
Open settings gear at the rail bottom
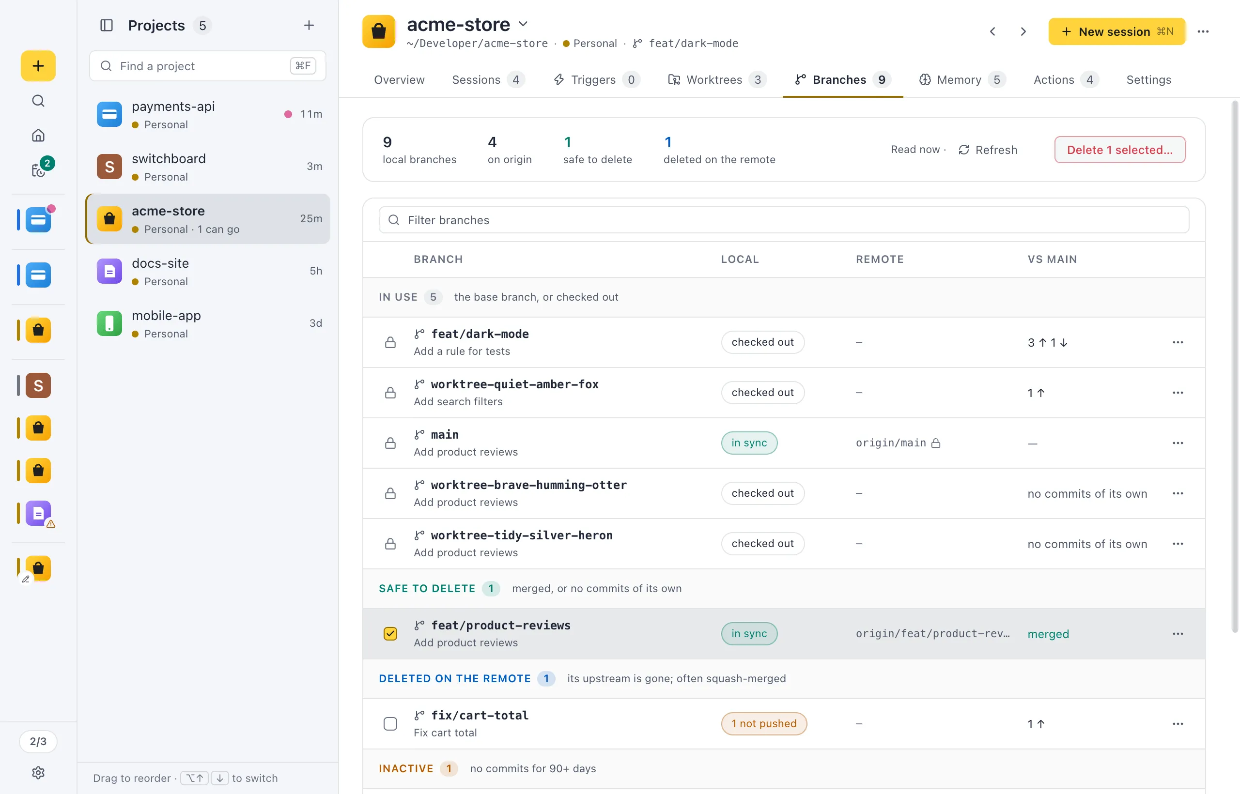tap(38, 772)
